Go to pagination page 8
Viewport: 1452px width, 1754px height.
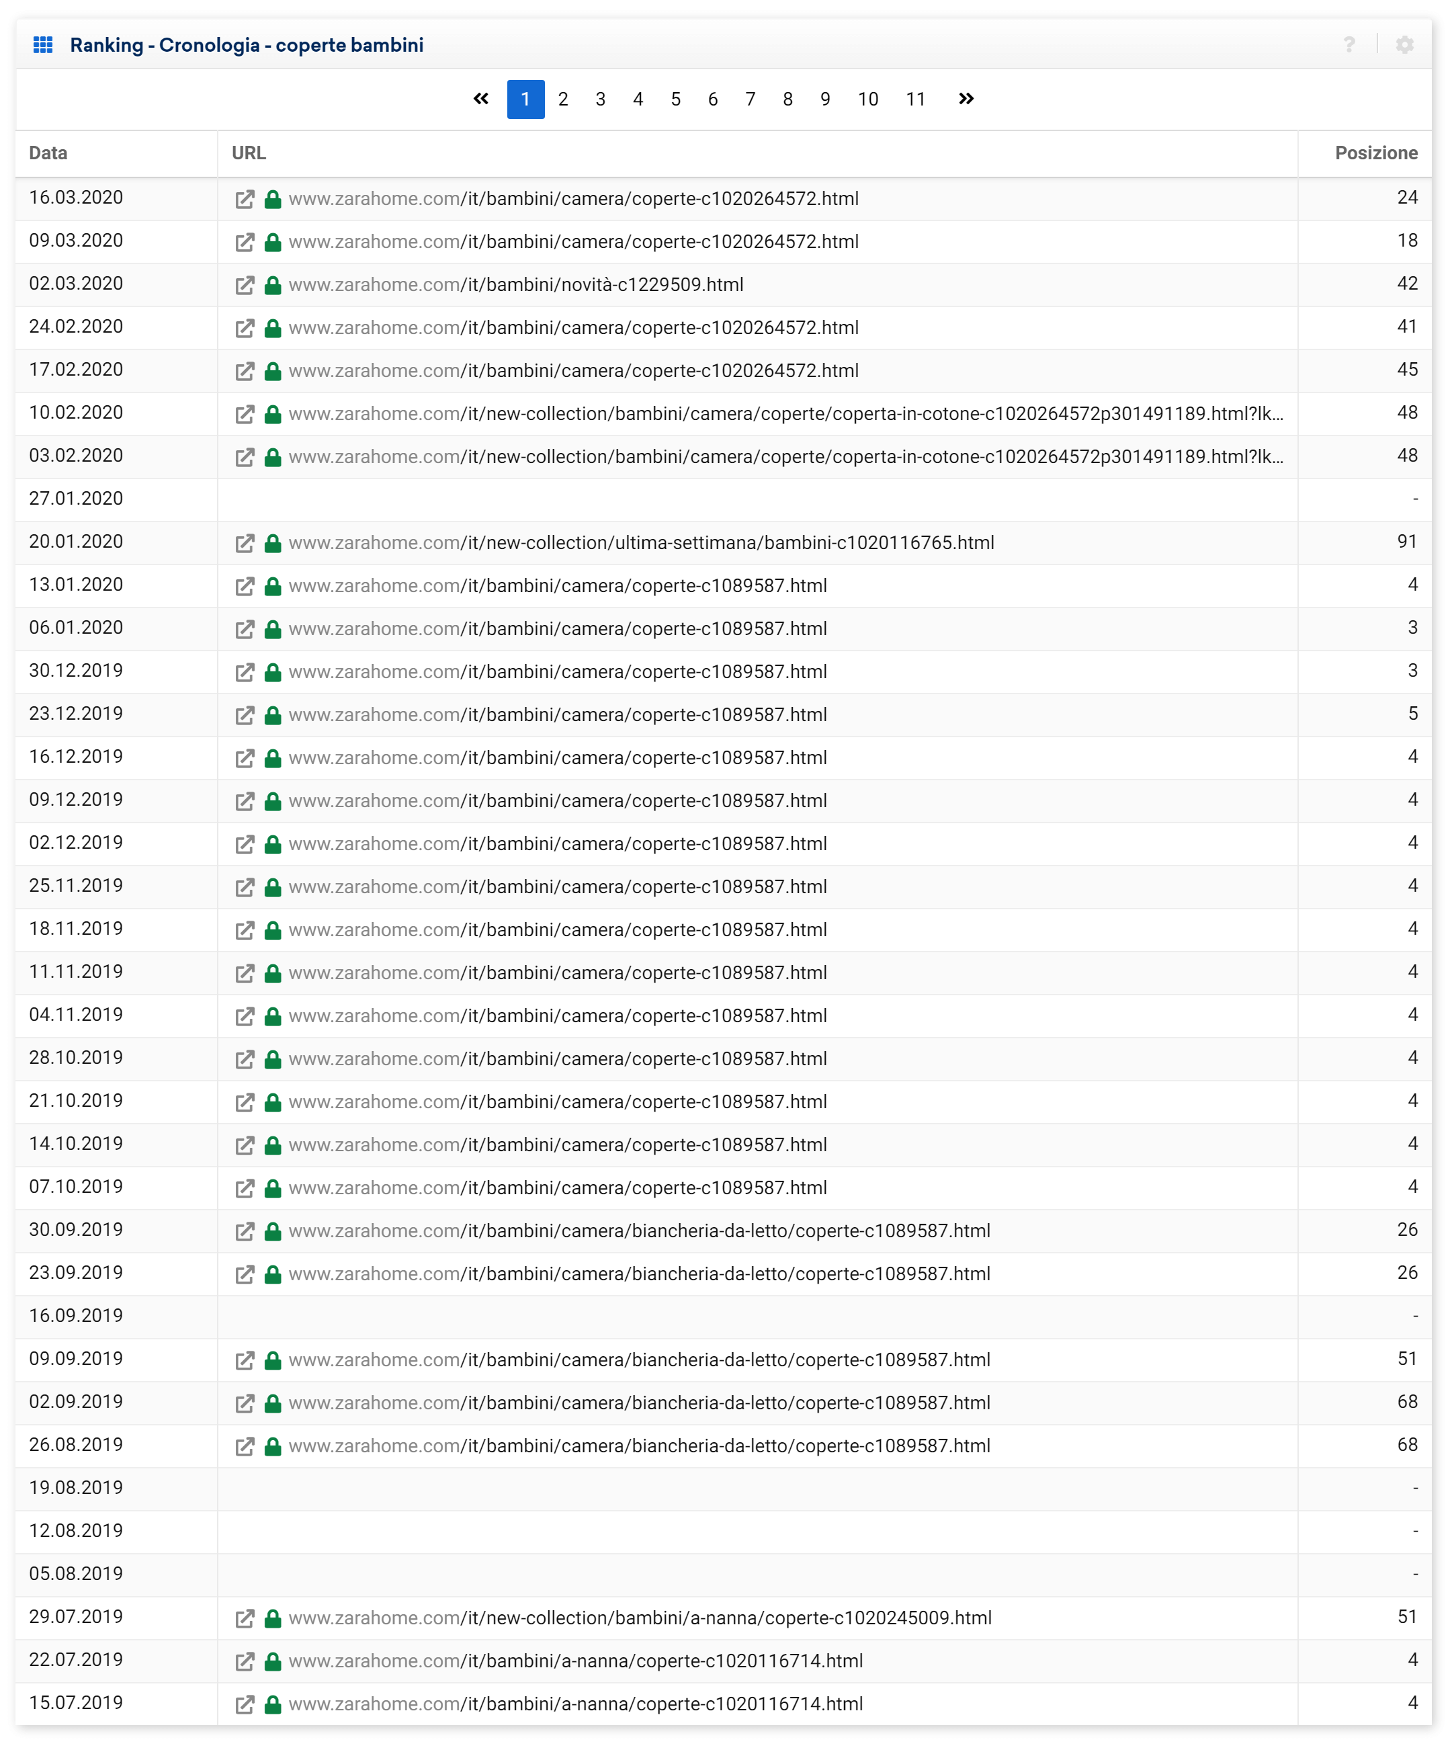787,99
